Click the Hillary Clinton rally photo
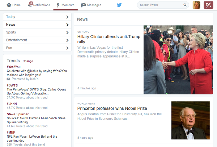The image size is (217, 147). [x=178, y=60]
